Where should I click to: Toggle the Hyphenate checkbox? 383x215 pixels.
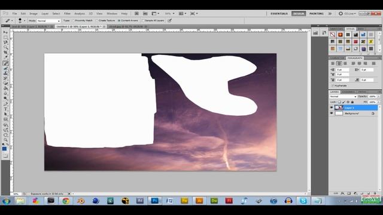click(333, 86)
